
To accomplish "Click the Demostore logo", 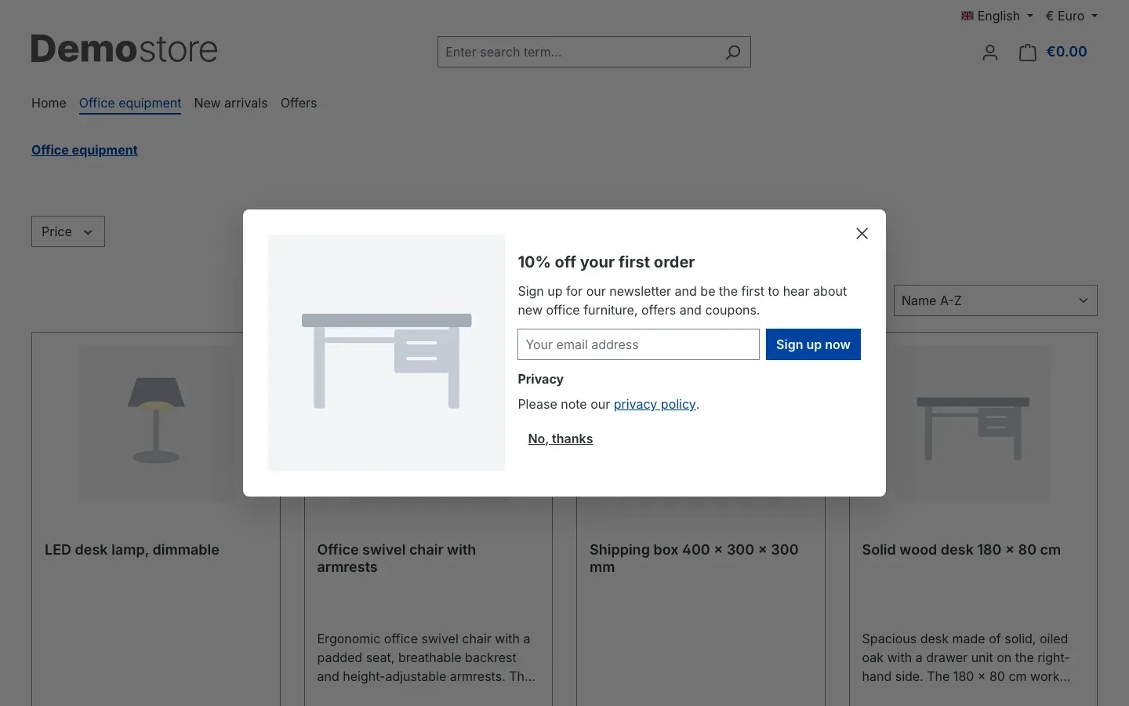I will tap(124, 49).
